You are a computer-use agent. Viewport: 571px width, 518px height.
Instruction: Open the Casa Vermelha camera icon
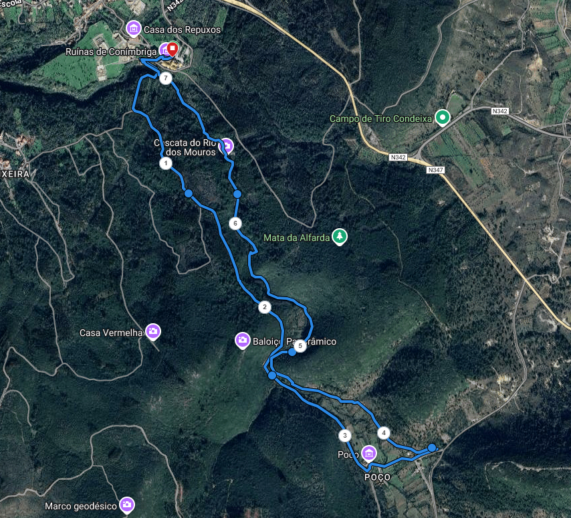pos(152,331)
